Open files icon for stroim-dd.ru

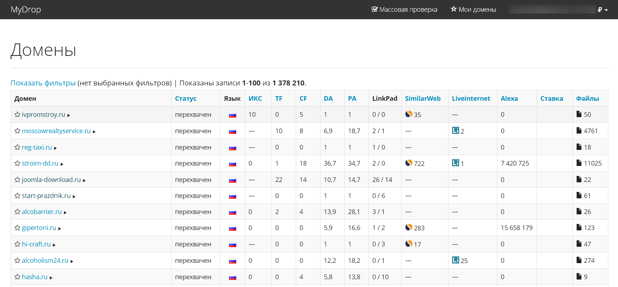[x=579, y=163]
